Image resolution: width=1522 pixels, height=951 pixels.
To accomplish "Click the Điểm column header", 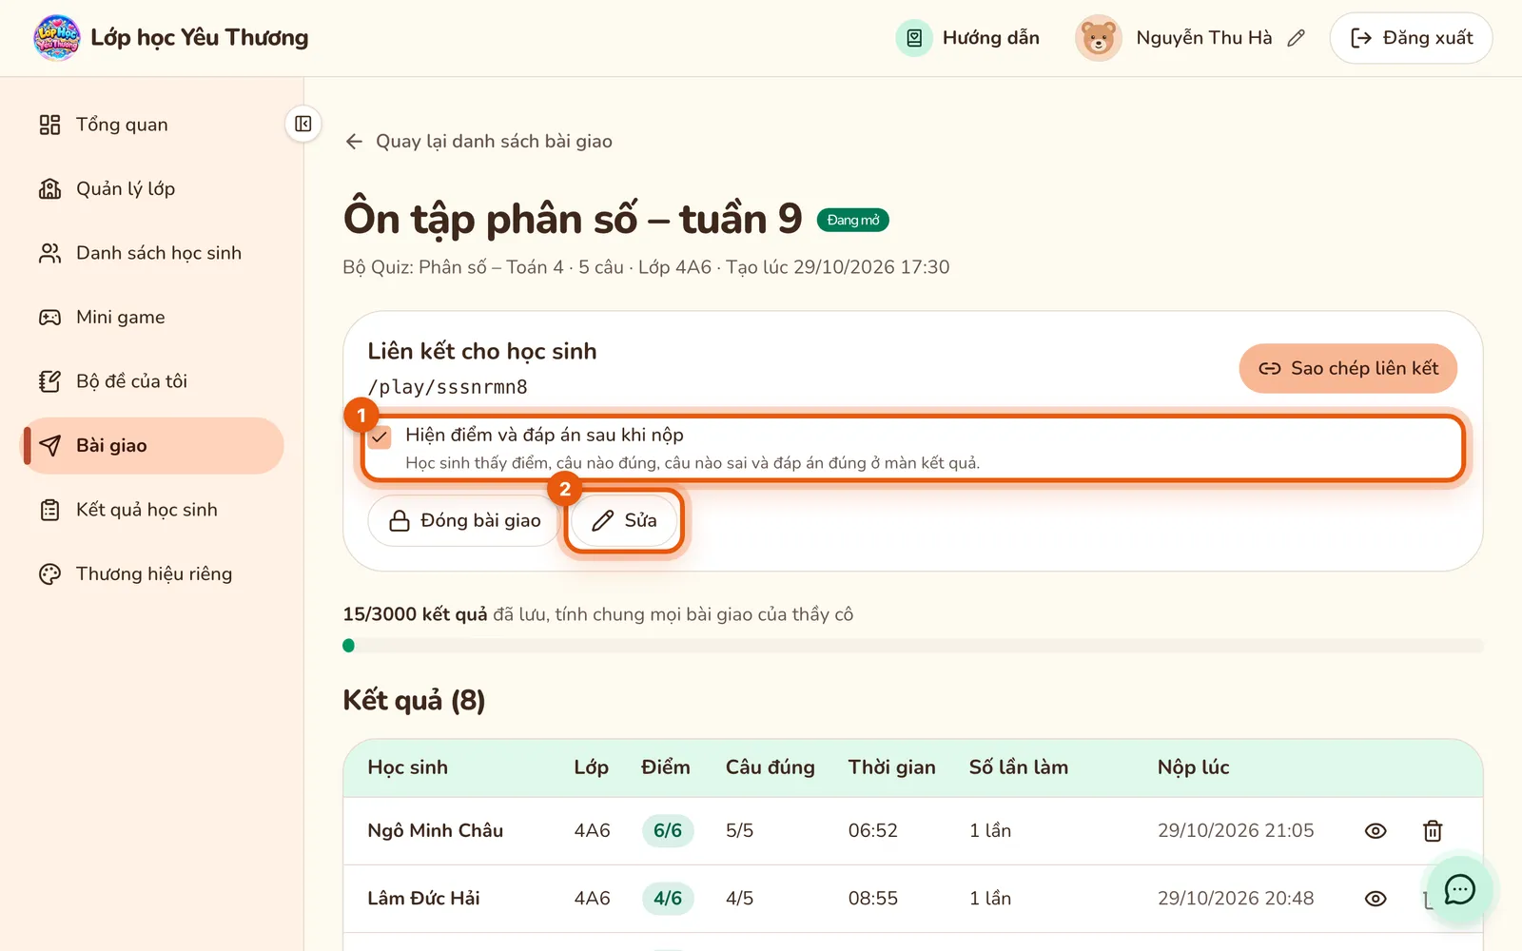I will point(666,767).
